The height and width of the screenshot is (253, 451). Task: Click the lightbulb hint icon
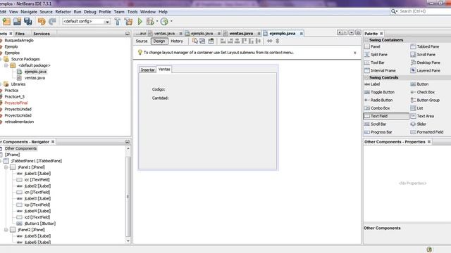click(x=140, y=53)
